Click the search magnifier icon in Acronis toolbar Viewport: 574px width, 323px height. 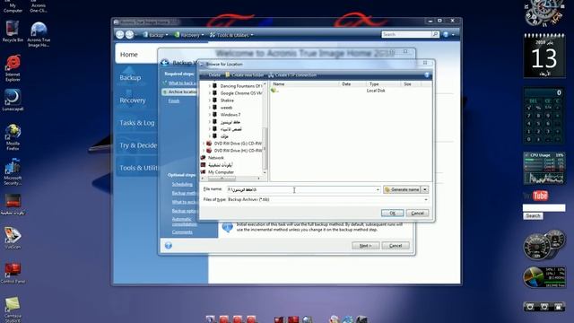(x=435, y=34)
